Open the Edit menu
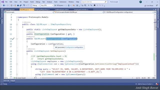 [11, 2]
